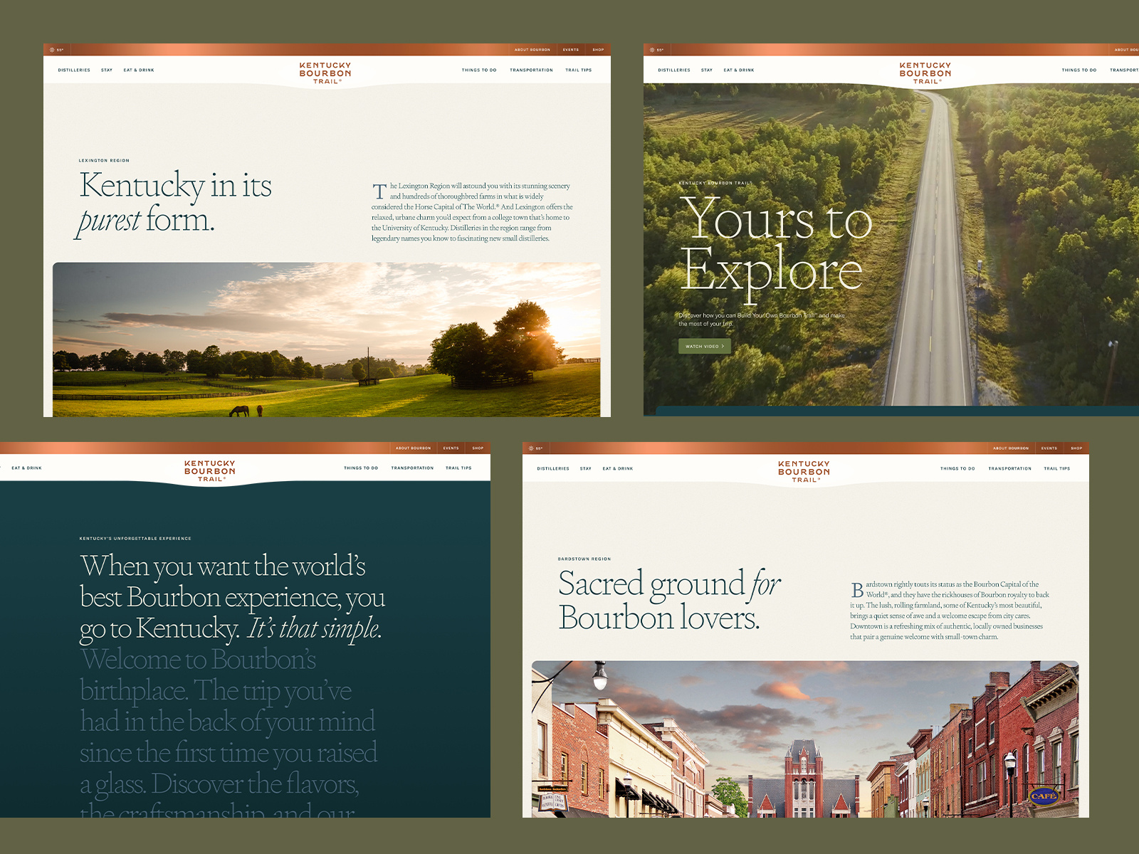Image resolution: width=1139 pixels, height=854 pixels.
Task: Click the weather sun icon on Bardstown page
Action: pos(530,448)
